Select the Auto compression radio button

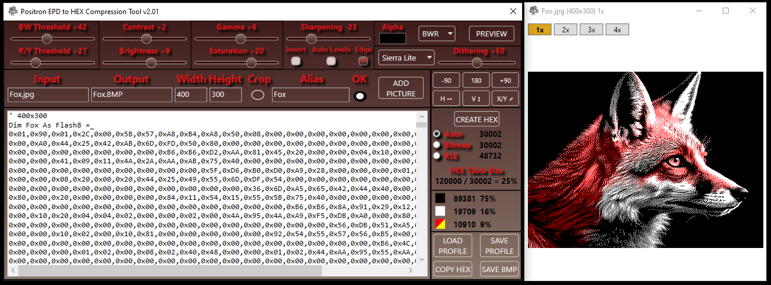click(437, 134)
